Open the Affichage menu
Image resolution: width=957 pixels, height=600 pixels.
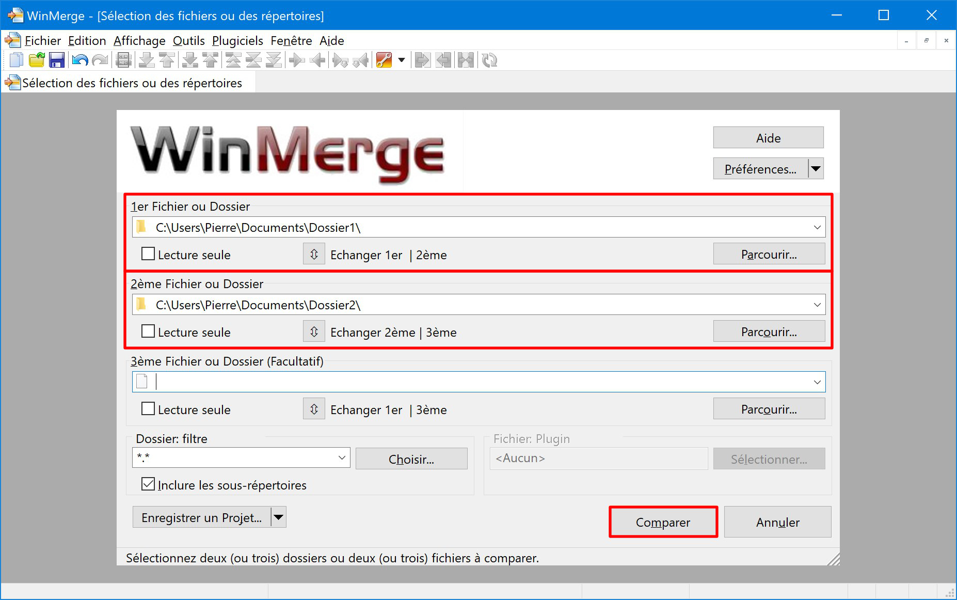pyautogui.click(x=139, y=41)
